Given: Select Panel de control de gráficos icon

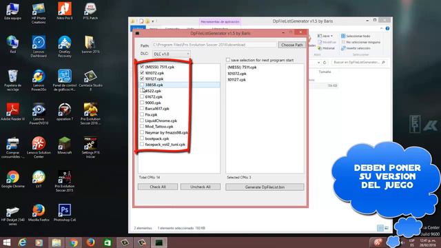Looking at the screenshot, I should coord(64,80).
